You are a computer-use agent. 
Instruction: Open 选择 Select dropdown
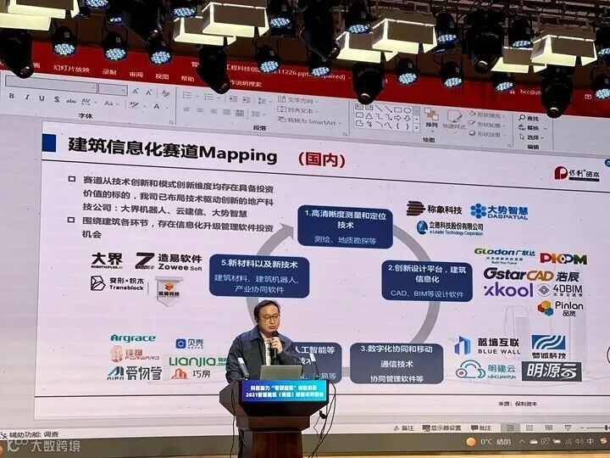click(530, 137)
